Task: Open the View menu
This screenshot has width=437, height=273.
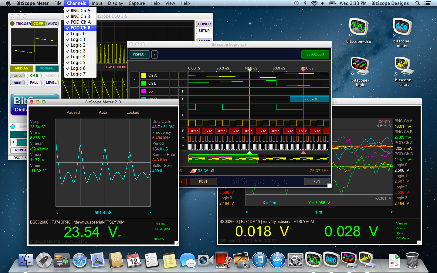Action: click(170, 3)
